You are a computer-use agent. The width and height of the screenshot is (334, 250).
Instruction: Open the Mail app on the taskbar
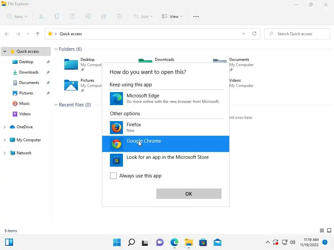pyautogui.click(x=218, y=242)
